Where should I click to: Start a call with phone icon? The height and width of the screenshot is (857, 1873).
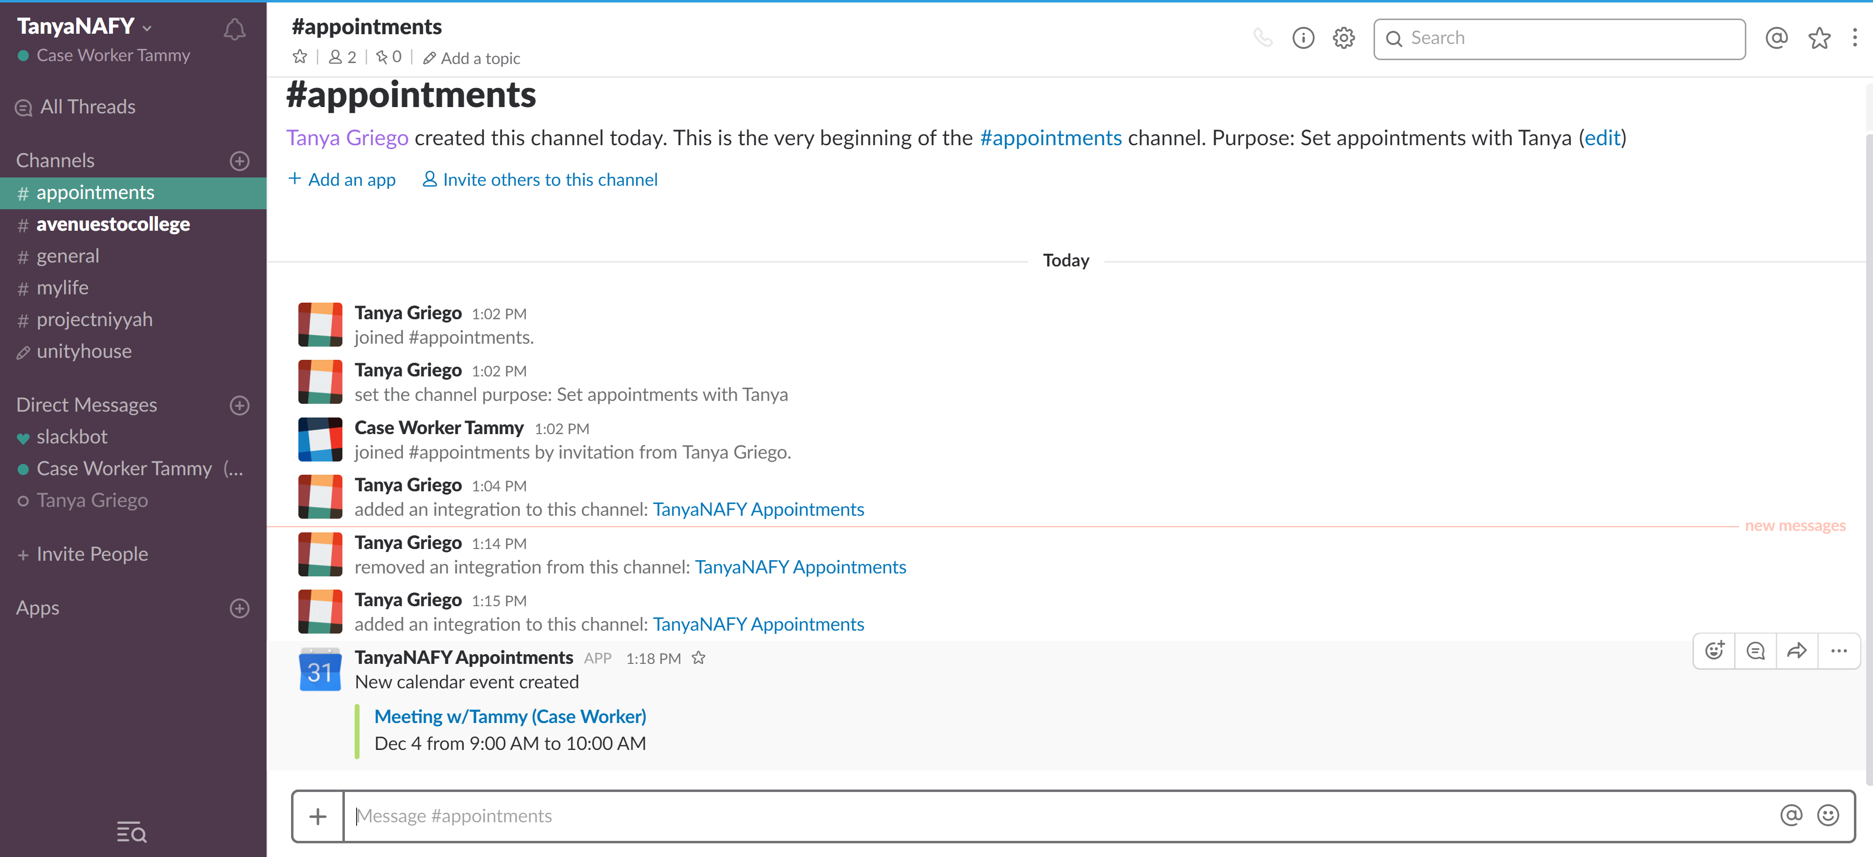[x=1263, y=38]
